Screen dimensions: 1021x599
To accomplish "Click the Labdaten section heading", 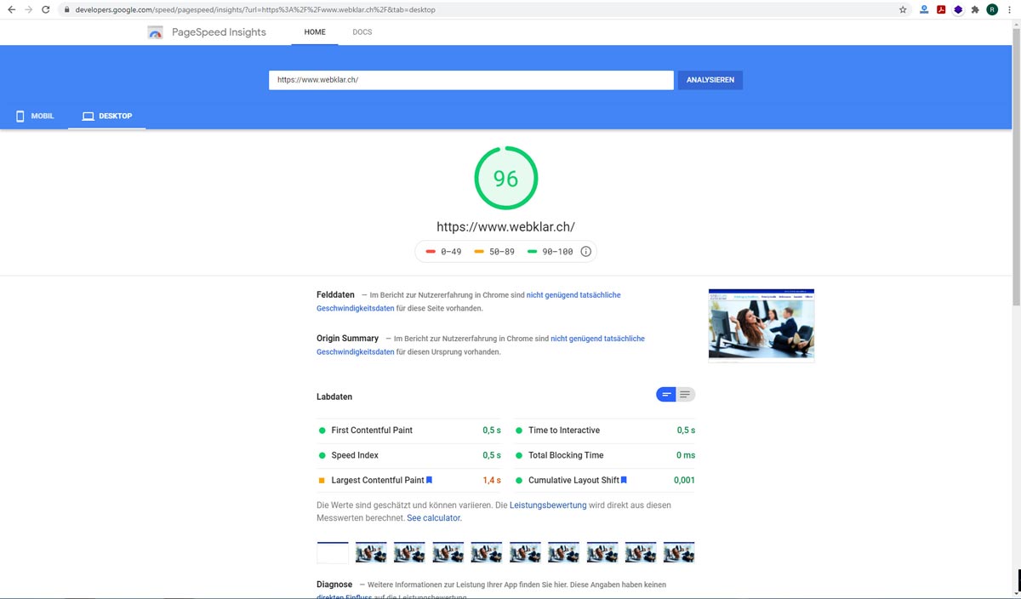I will pos(334,397).
